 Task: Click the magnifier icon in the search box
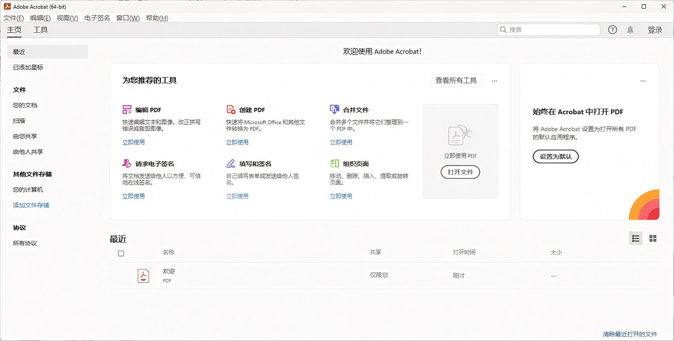coord(503,30)
